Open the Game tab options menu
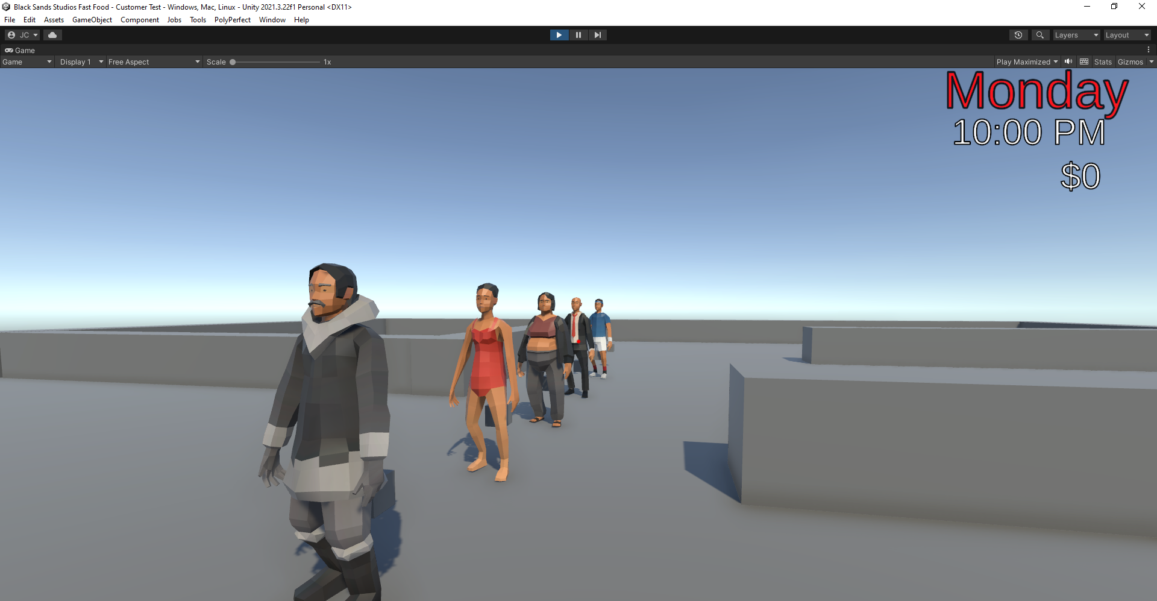The width and height of the screenshot is (1157, 601). point(1150,49)
